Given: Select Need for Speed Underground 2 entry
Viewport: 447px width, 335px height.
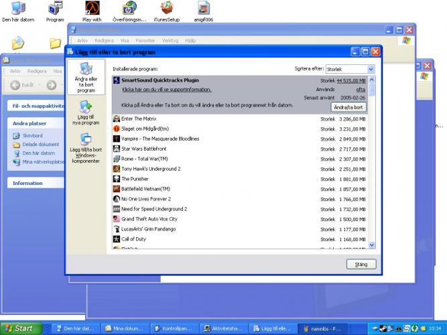Looking at the screenshot, I should click(153, 209).
